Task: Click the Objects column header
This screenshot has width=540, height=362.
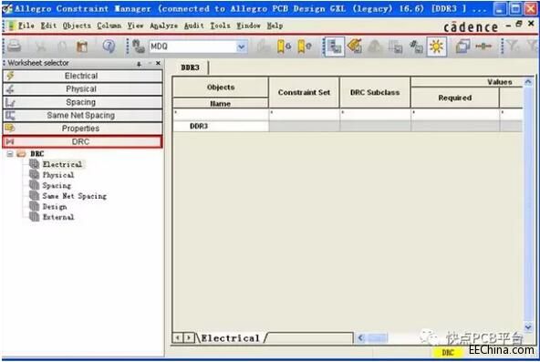Action: (x=221, y=87)
